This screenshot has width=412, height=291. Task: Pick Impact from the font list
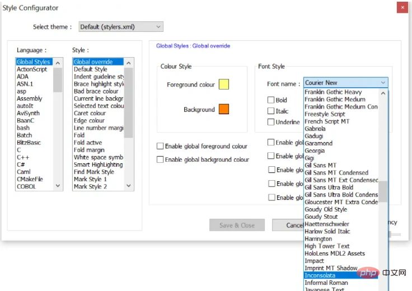tap(314, 261)
